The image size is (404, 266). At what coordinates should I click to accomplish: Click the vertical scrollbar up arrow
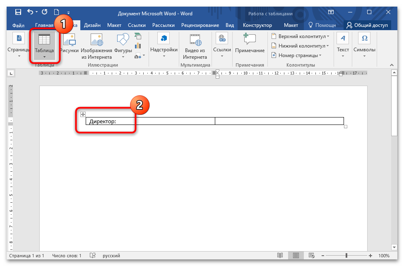[x=394, y=73]
